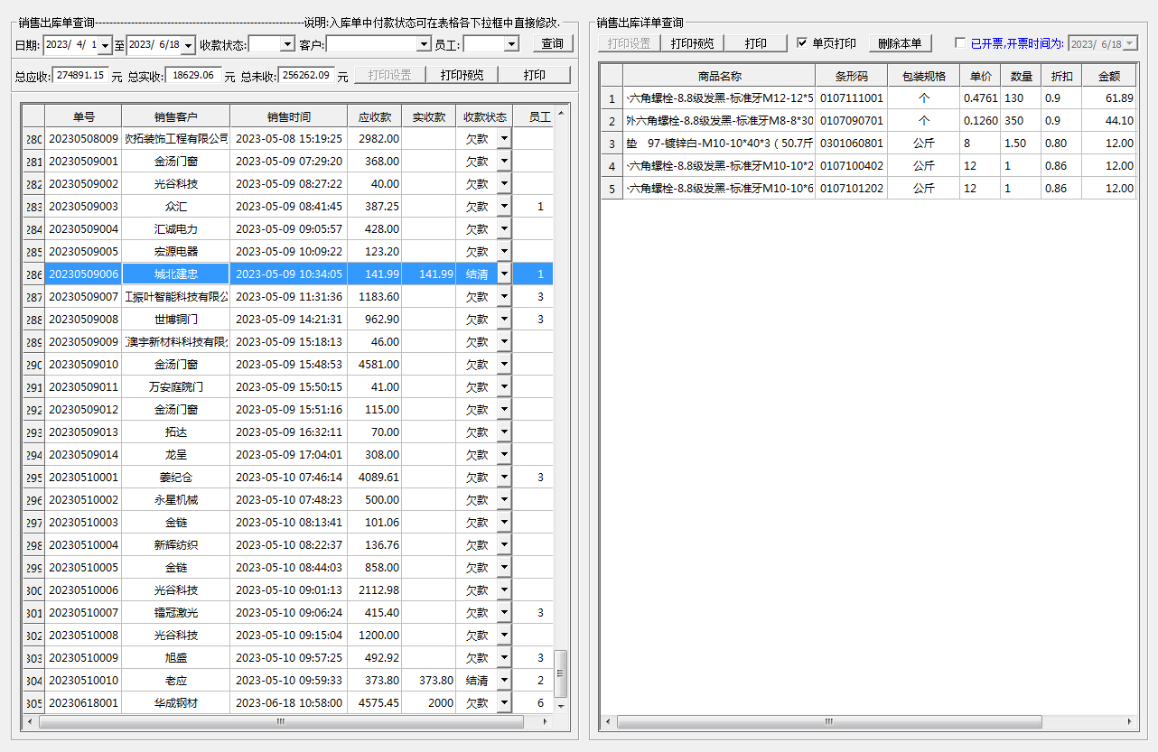
Task: Click 打印预览 in the left query panel
Action: point(462,75)
